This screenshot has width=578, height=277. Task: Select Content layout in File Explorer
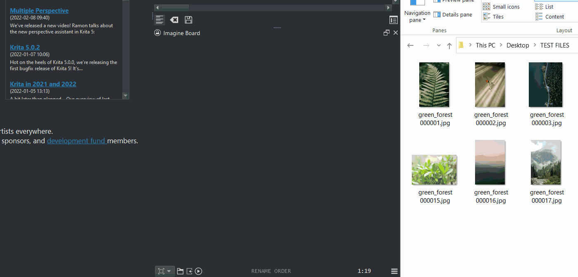click(550, 17)
